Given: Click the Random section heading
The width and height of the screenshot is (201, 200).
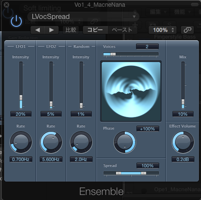Looking at the screenshot, I should point(81,47).
